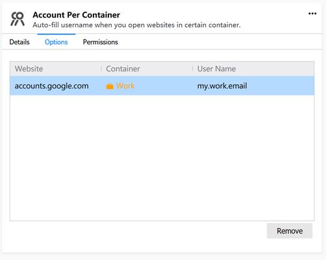Switch to the Details tab
Screen dimensions: 326x260
click(19, 42)
